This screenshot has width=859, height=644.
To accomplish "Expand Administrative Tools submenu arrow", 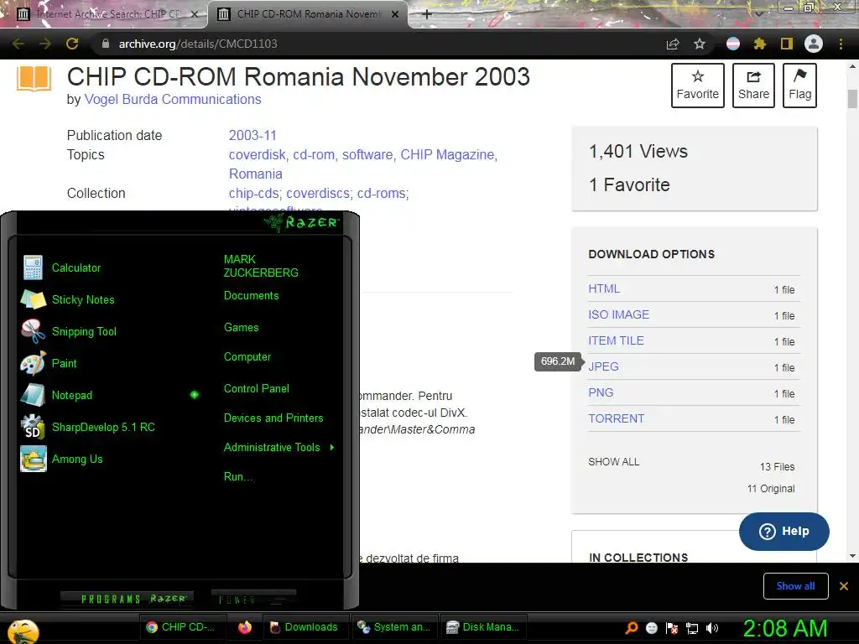I will [x=332, y=448].
